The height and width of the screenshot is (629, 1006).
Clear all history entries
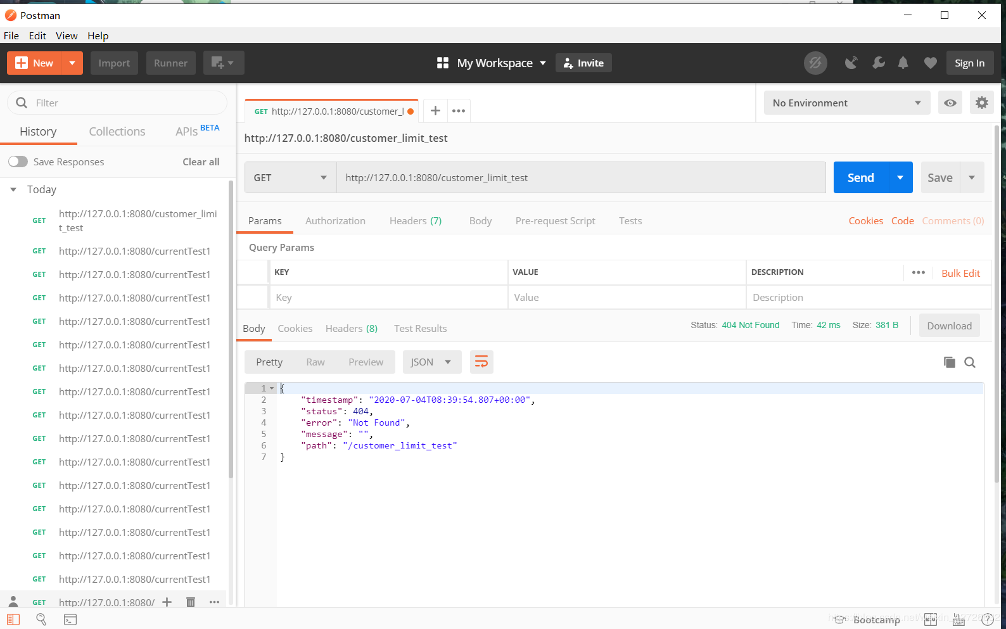pyautogui.click(x=201, y=162)
